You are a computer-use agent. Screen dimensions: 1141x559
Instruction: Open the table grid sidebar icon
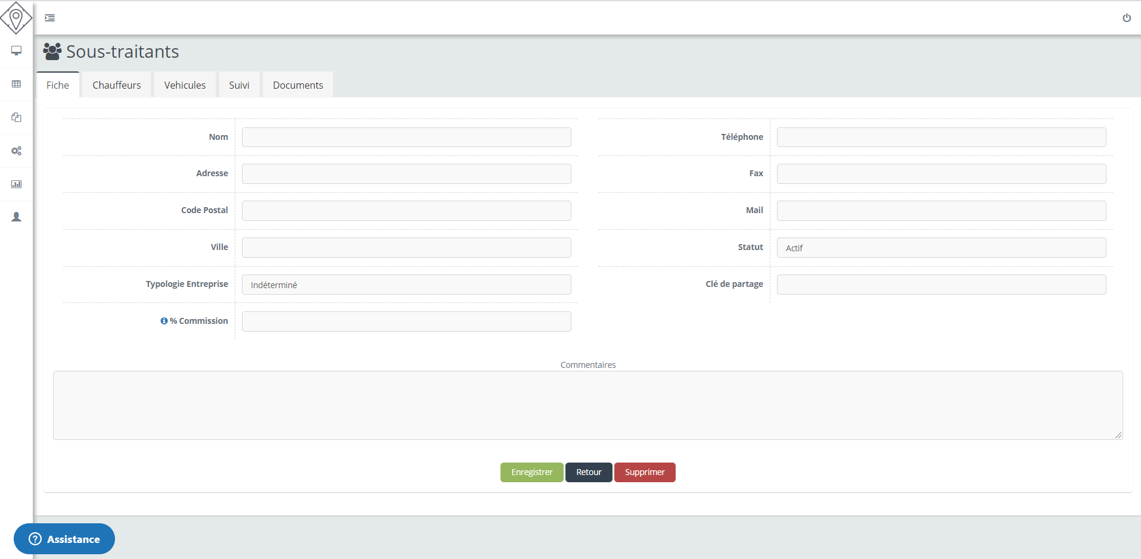point(17,84)
